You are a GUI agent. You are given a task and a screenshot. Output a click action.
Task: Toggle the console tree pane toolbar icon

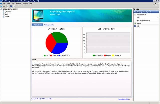pyautogui.click(x=8, y=6)
